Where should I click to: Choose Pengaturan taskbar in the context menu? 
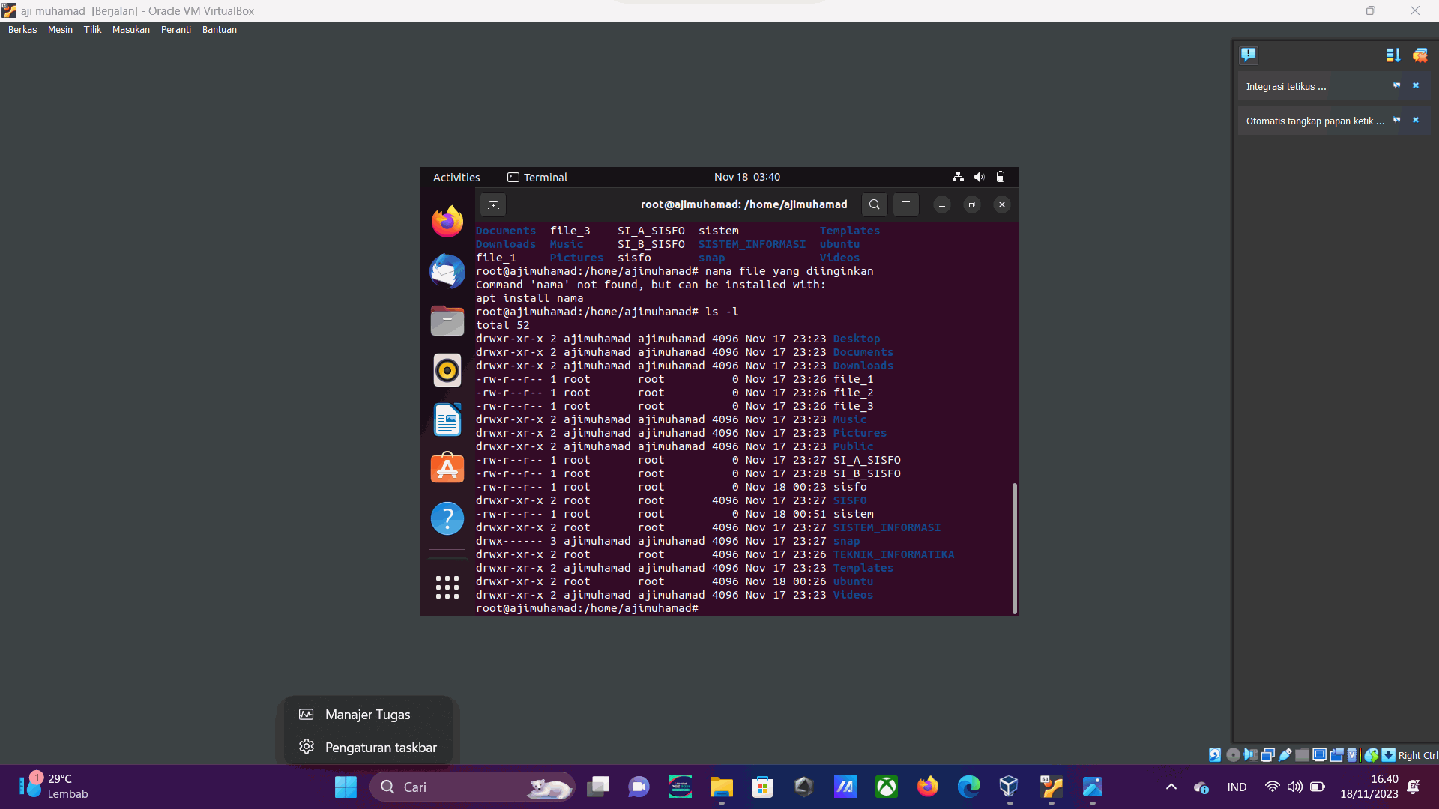point(368,748)
